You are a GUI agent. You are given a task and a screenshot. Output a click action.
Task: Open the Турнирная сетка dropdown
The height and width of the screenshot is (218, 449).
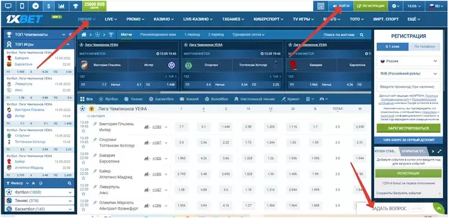(x=248, y=34)
